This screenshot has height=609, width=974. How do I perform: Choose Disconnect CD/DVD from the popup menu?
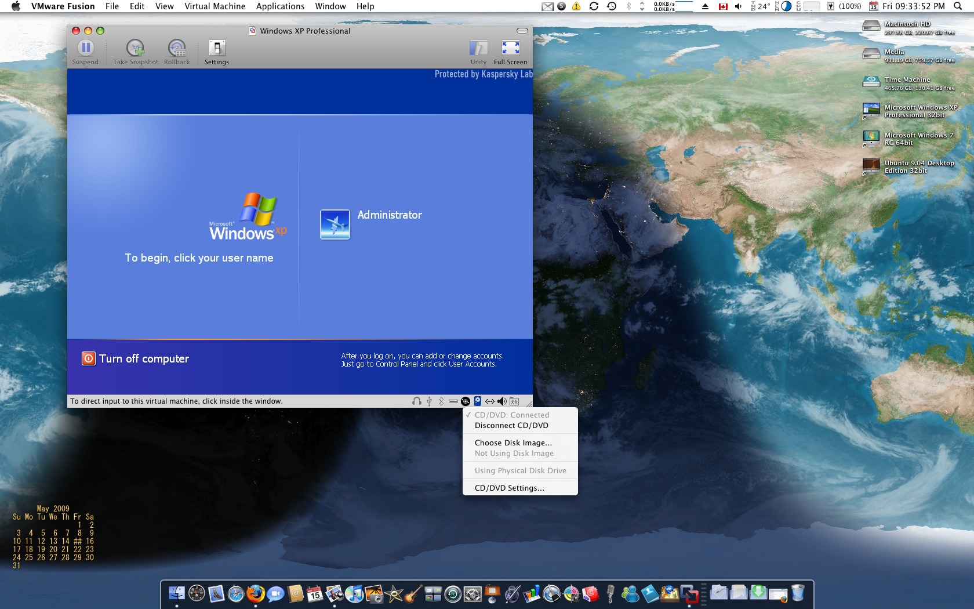pyautogui.click(x=520, y=426)
